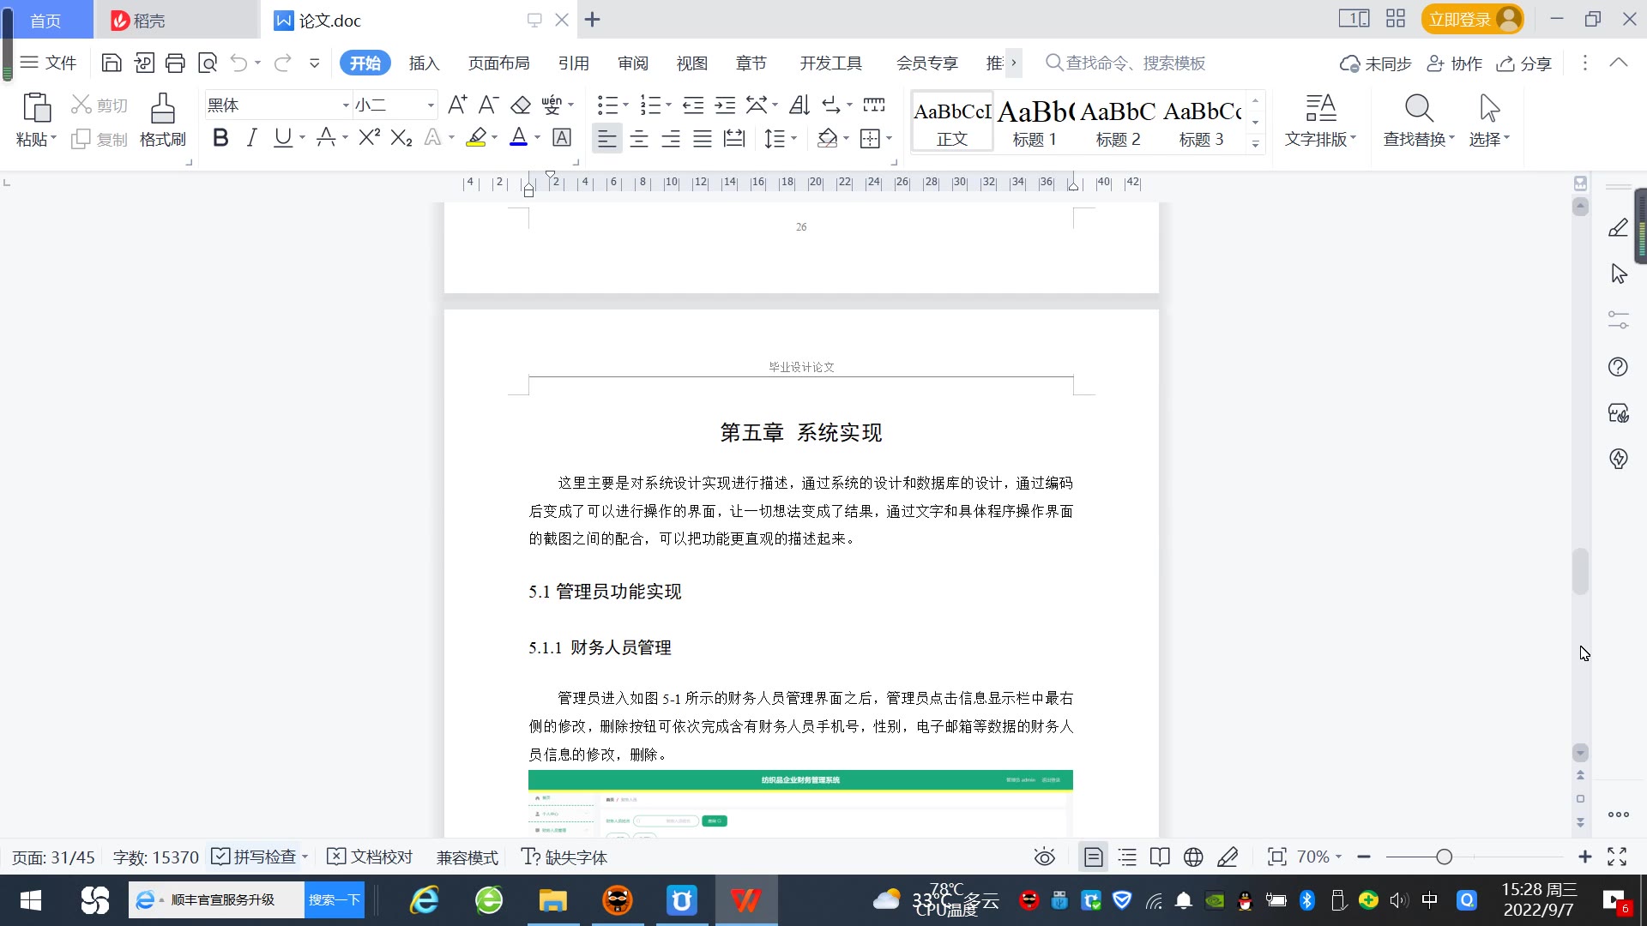Toggle Bold formatting
This screenshot has width=1647, height=926.
pos(220,137)
